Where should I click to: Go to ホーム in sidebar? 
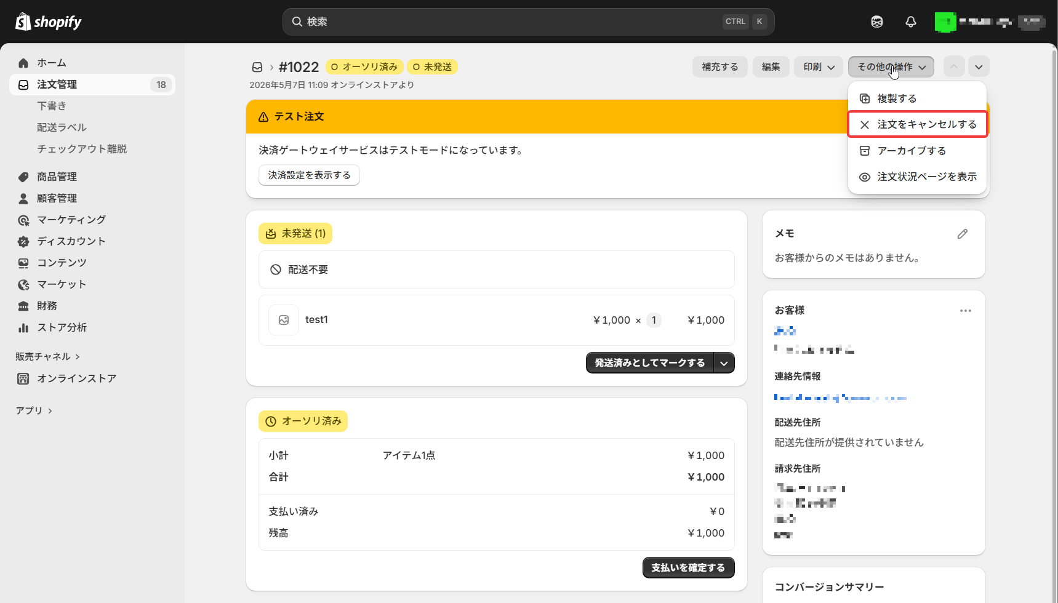(x=92, y=63)
